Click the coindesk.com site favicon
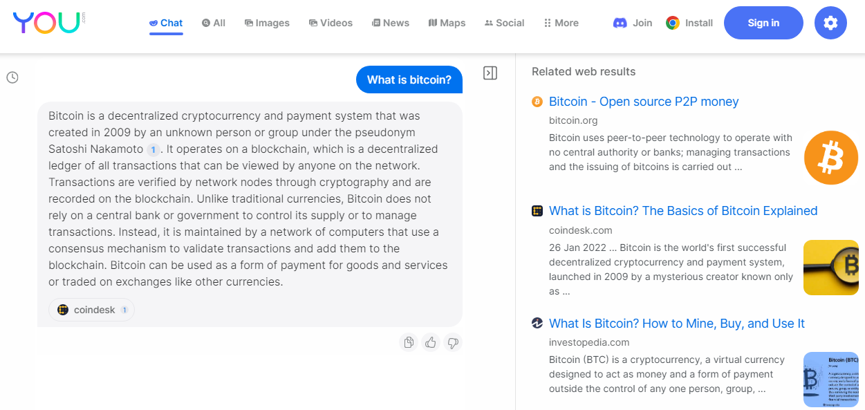 [537, 211]
